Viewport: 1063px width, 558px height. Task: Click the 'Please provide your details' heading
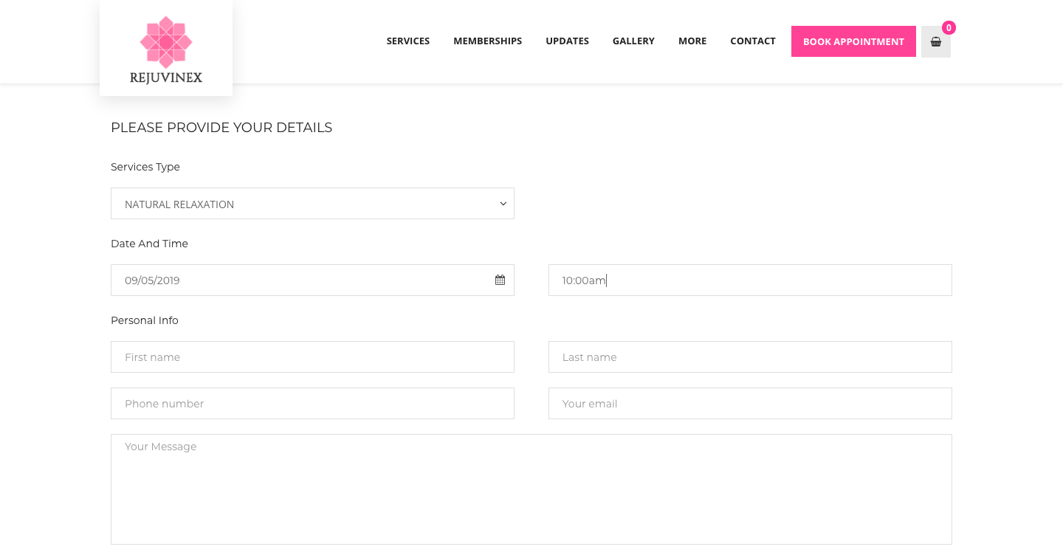221,128
